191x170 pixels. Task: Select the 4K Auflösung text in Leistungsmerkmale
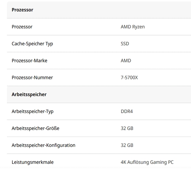click(134, 163)
